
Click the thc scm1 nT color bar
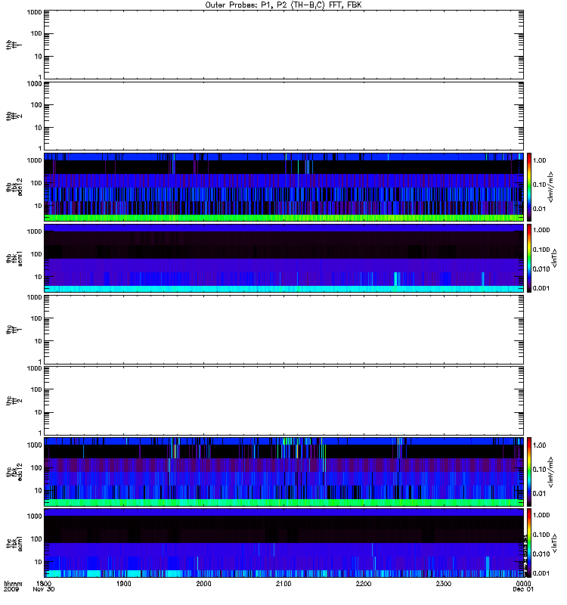(529, 544)
